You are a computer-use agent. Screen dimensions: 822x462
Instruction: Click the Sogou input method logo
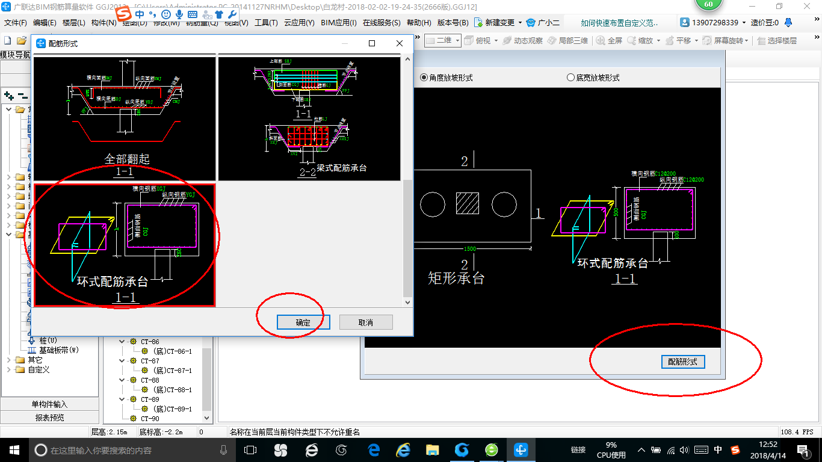(123, 13)
